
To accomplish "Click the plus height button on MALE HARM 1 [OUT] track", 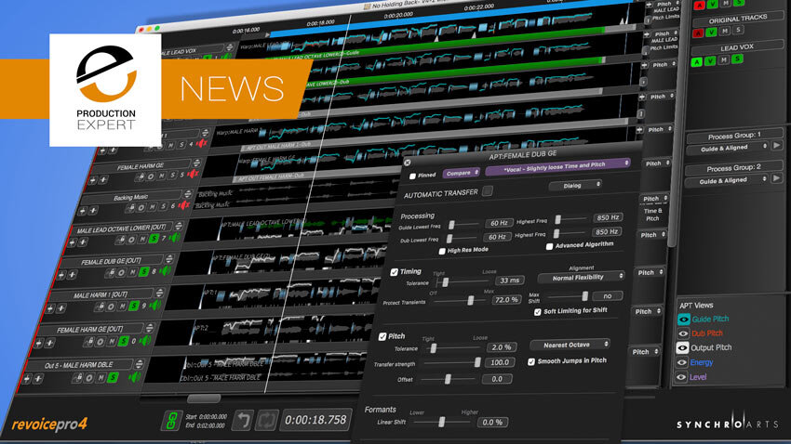I will [x=61, y=307].
